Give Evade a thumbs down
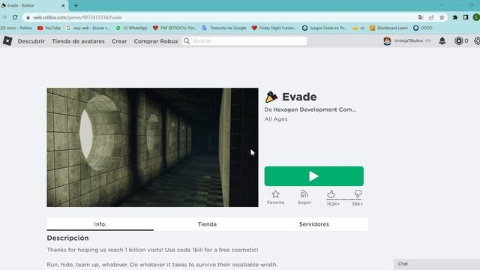 [358, 193]
